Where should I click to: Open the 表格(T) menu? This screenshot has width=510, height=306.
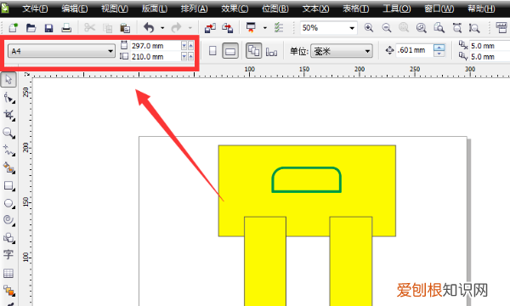point(356,8)
